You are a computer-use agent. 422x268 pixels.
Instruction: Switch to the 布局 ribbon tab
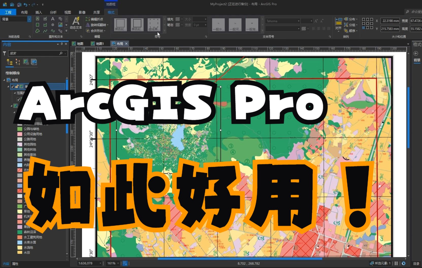point(24,12)
